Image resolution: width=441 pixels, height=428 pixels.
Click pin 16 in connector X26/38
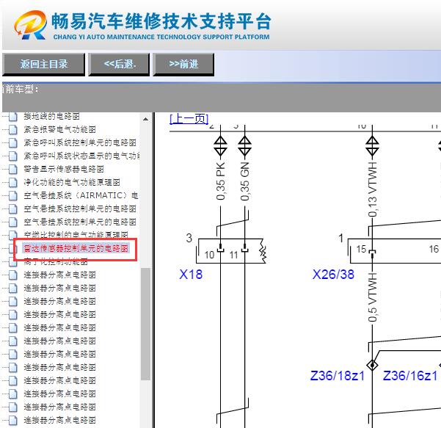point(434,249)
